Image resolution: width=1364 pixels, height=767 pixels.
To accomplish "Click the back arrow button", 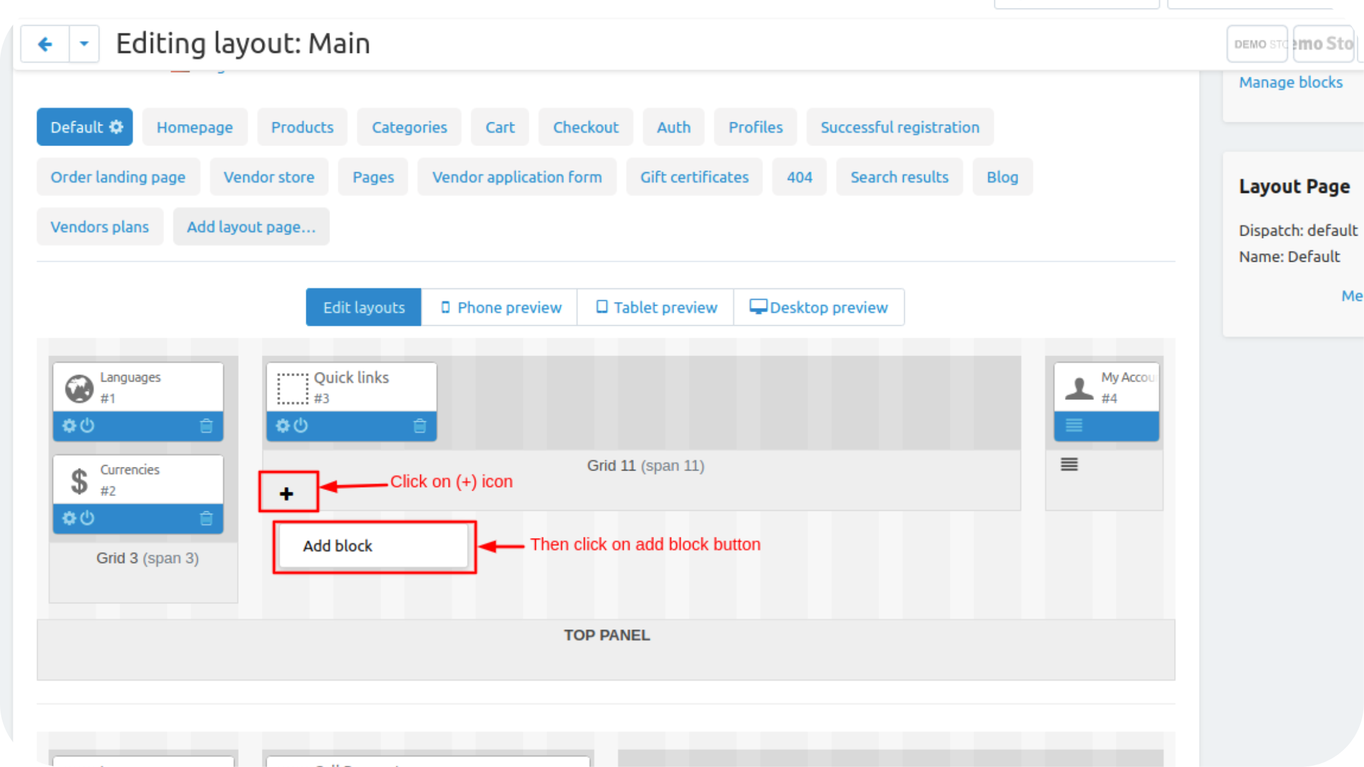I will 44,44.
